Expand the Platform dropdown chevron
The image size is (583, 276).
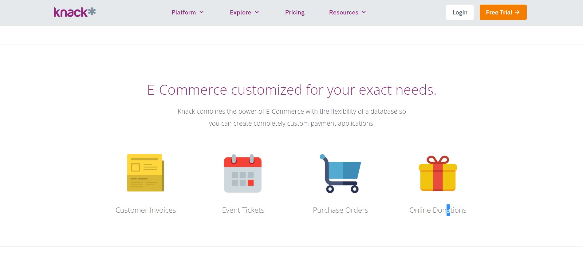(x=202, y=12)
